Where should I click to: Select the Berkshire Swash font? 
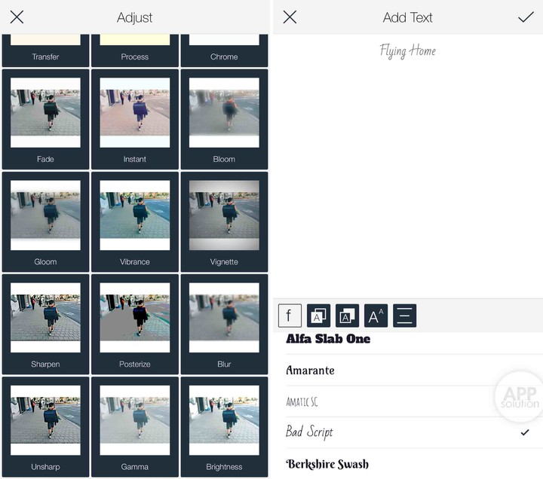click(x=327, y=464)
